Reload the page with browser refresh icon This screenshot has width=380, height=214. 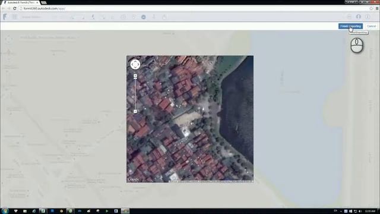point(15,8)
